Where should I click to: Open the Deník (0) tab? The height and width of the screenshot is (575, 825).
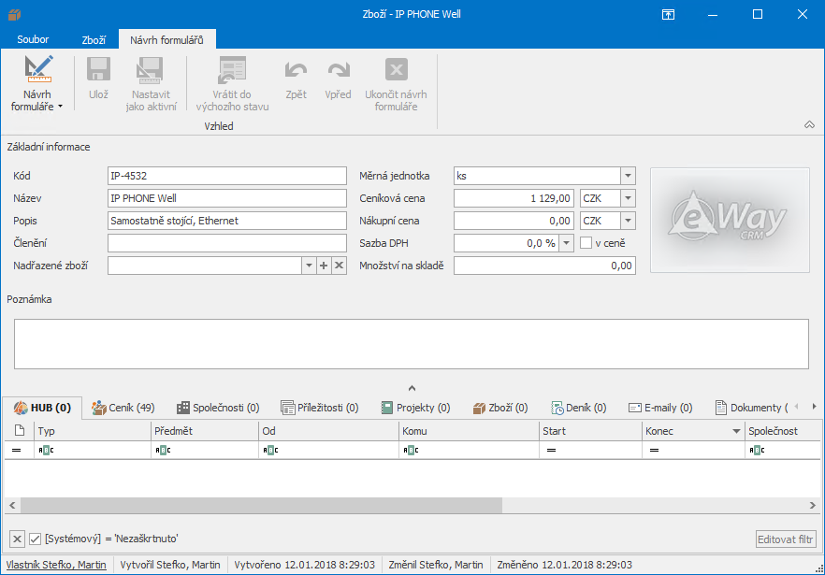pos(579,408)
